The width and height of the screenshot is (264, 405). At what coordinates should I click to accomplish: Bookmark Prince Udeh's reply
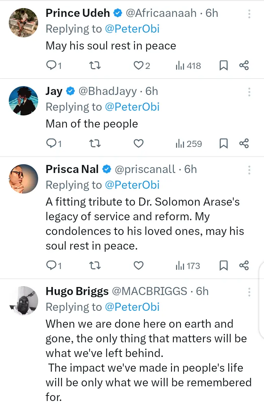[223, 66]
